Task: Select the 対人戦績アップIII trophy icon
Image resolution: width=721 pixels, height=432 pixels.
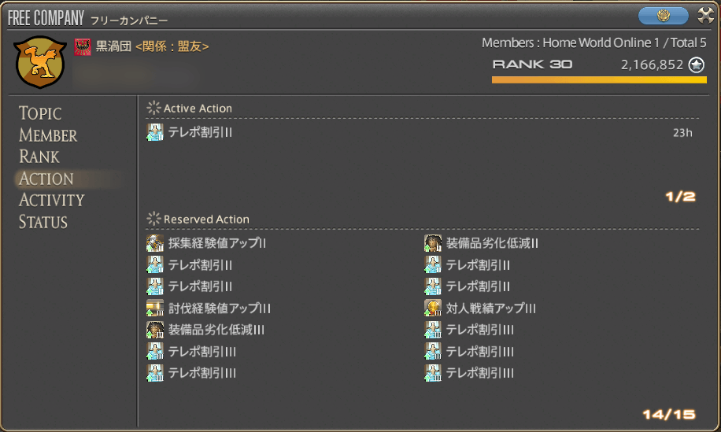Action: tap(432, 308)
